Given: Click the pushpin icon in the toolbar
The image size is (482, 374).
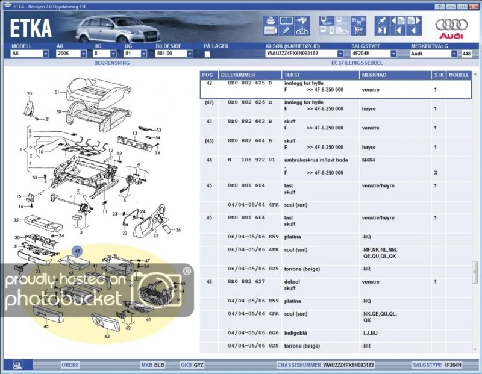Looking at the screenshot, I should tap(383, 20).
